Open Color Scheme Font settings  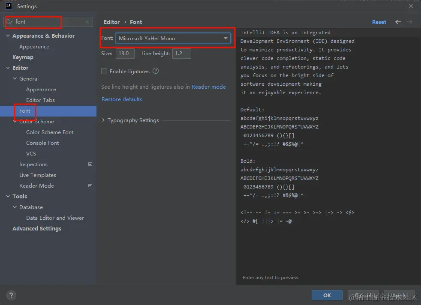pyautogui.click(x=50, y=132)
